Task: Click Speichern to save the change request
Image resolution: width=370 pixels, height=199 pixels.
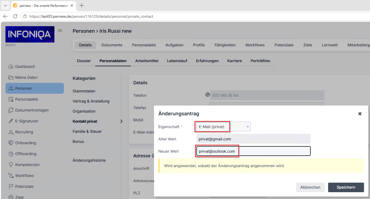Action: click(x=346, y=187)
